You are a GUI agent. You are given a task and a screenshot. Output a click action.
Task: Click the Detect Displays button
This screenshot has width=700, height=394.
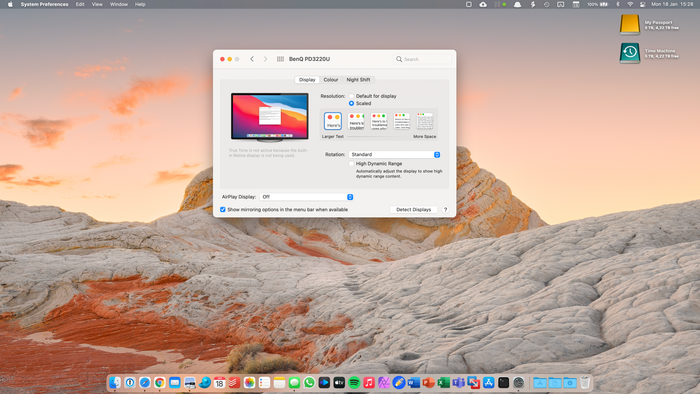pos(413,210)
